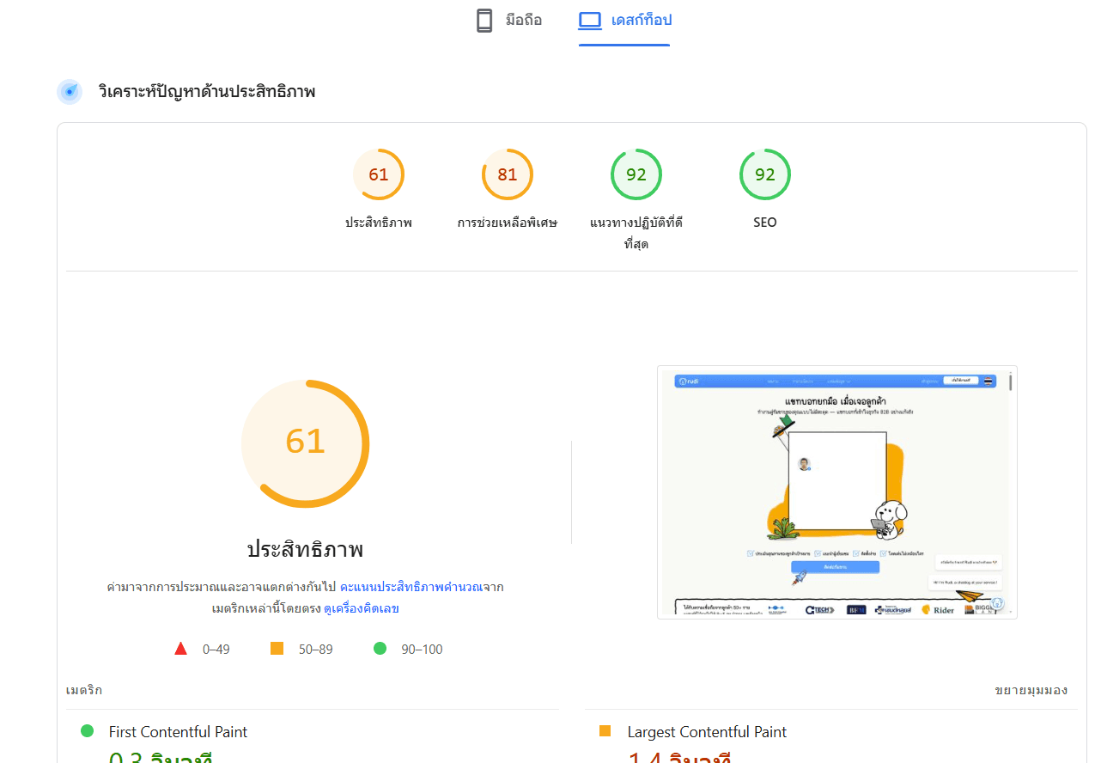Click the 90–100 range legend text
The width and height of the screenshot is (1101, 763).
423,650
